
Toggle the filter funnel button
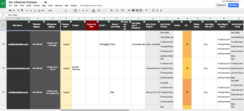[x=141, y=10]
